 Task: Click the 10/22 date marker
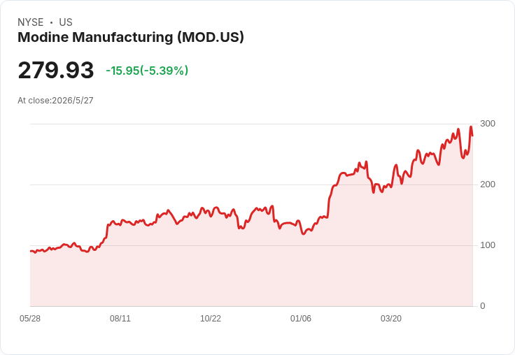tap(211, 319)
